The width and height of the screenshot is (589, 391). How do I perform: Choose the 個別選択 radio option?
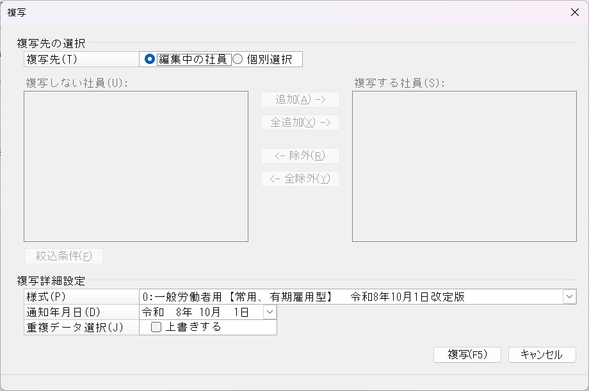tap(238, 60)
